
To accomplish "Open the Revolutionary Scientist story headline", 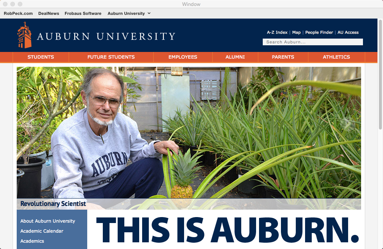I will (53, 204).
